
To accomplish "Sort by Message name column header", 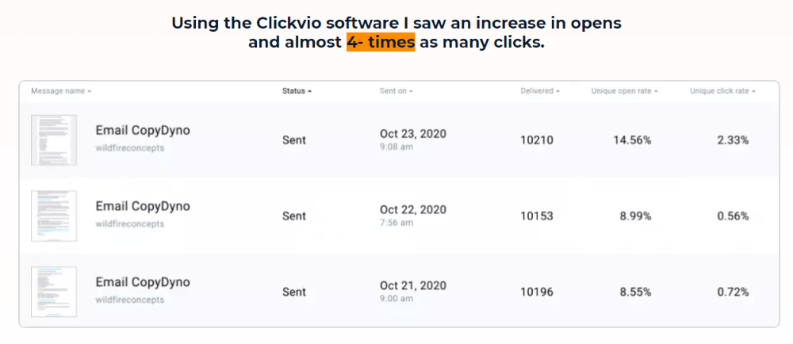I will pyautogui.click(x=61, y=91).
